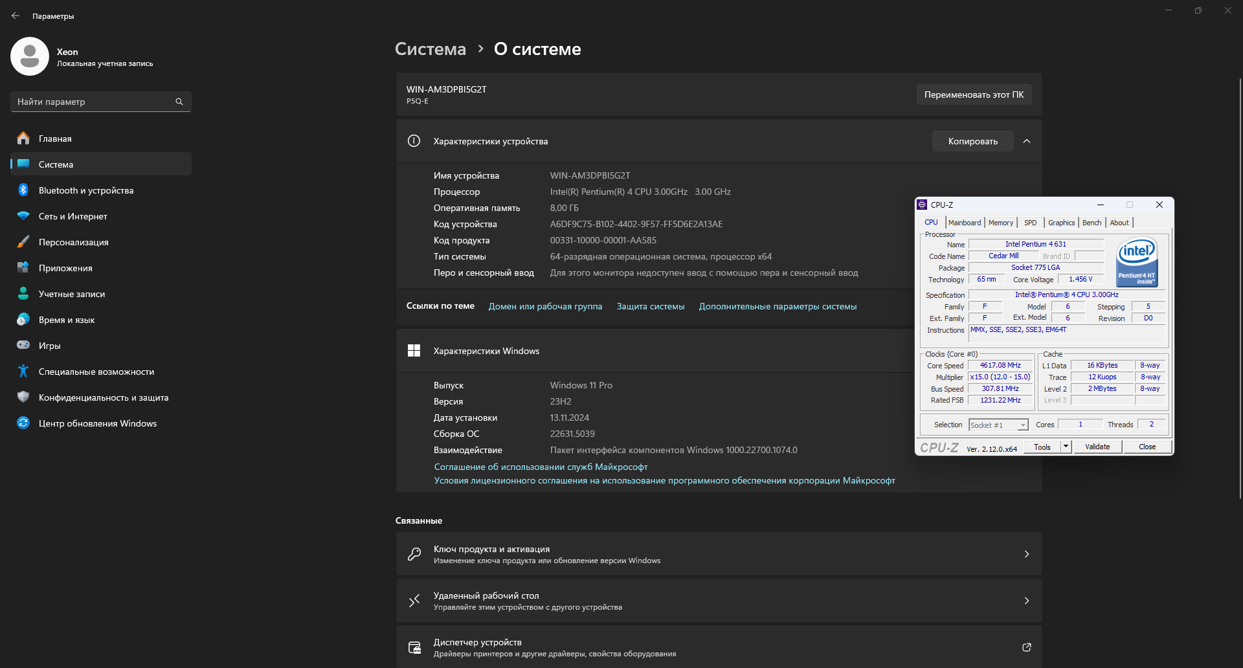The height and width of the screenshot is (668, 1243).
Task: Click the Find a setting search field
Action: click(94, 102)
